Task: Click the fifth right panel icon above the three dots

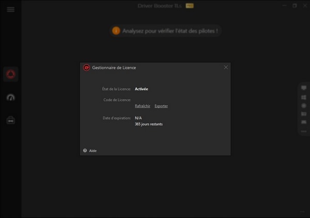Action: (x=304, y=122)
